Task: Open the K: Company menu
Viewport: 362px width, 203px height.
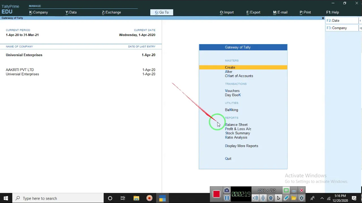Action: 38,12
